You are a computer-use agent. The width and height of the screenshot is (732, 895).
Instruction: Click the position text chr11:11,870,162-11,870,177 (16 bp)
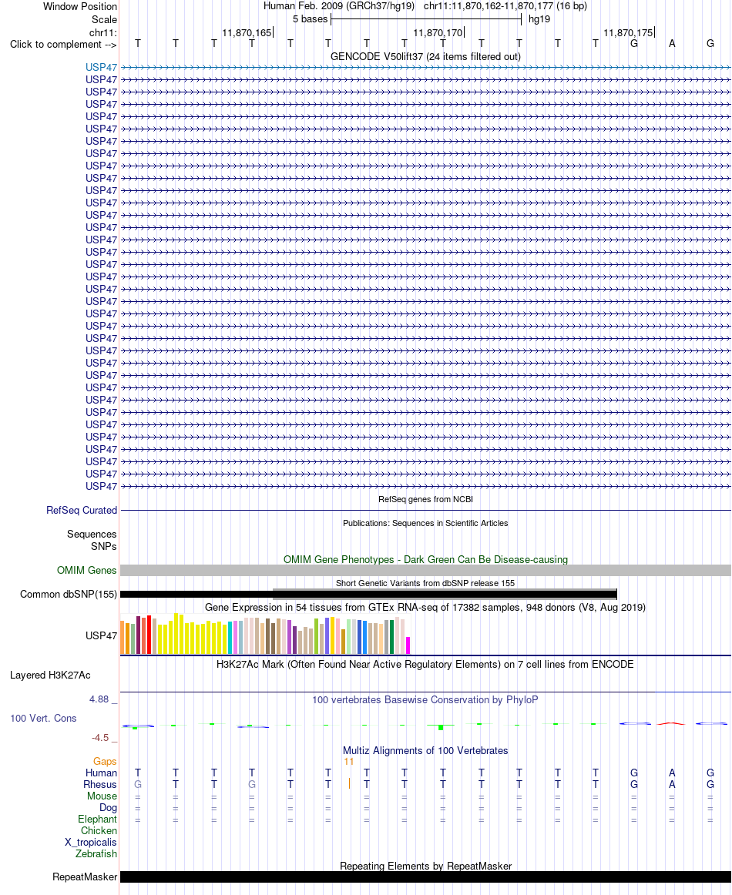pyautogui.click(x=505, y=6)
